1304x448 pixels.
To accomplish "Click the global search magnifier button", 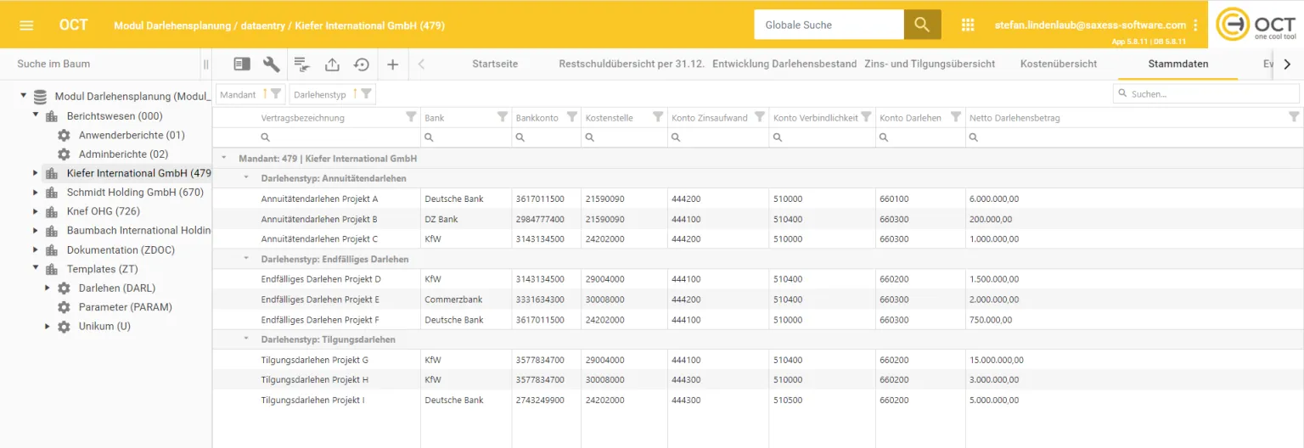I will pos(922,25).
